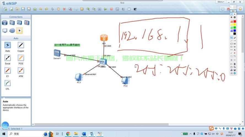Viewport: 245px width, 137px height.
Task: Pick the red color in annotation palette
Action: 235,21
